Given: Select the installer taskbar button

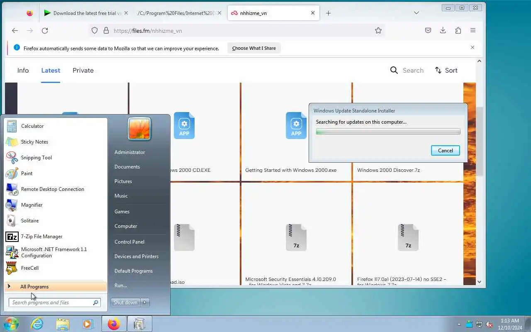Looking at the screenshot, I should pos(139,324).
